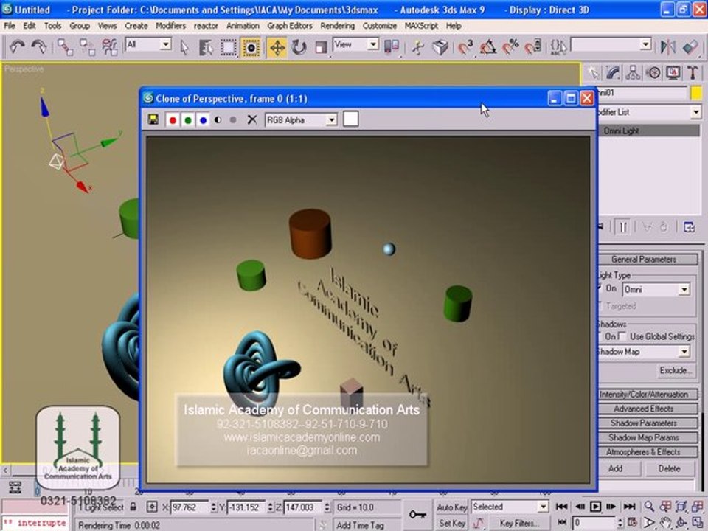Play the animation
The width and height of the screenshot is (708, 531).
tap(596, 507)
